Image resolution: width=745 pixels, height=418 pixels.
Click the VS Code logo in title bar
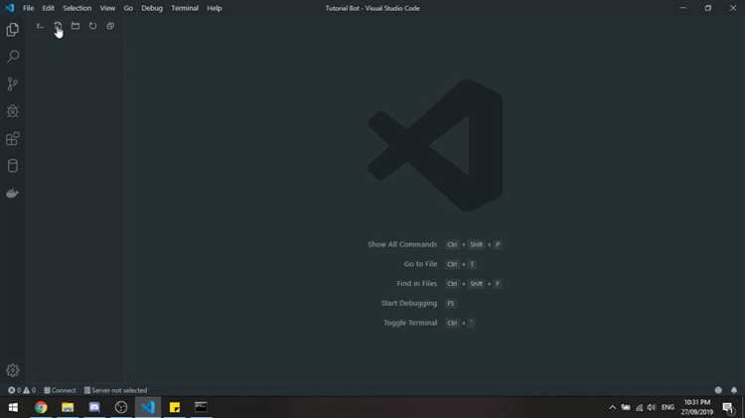click(x=10, y=8)
